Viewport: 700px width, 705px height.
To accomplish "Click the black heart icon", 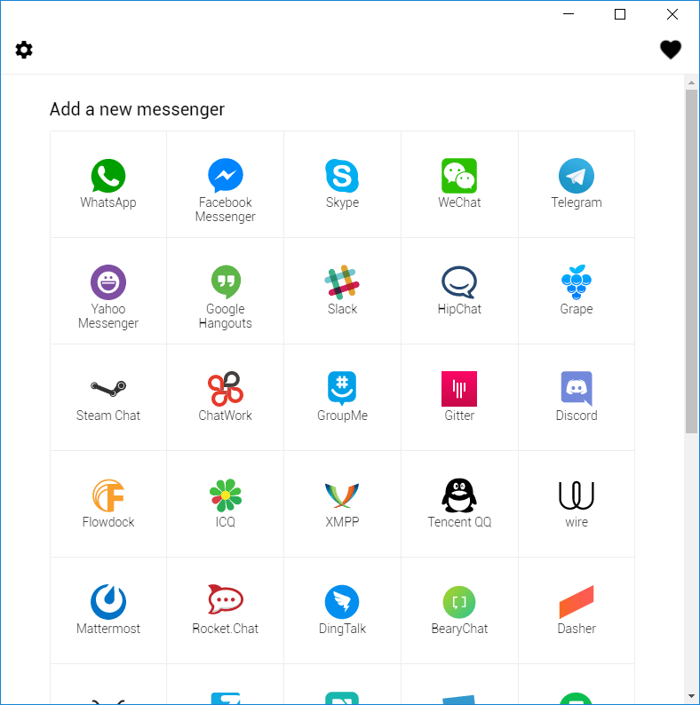I will 671,50.
